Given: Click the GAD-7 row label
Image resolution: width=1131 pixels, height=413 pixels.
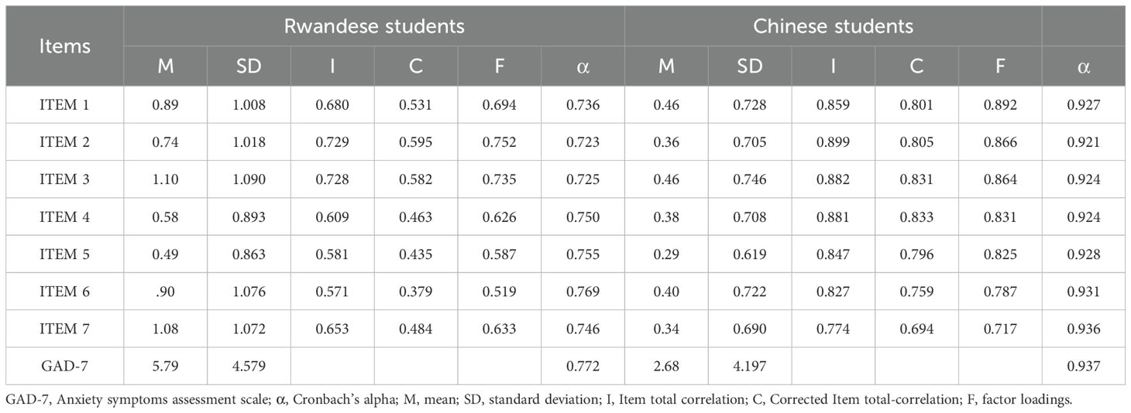Looking at the screenshot, I should (x=65, y=366).
